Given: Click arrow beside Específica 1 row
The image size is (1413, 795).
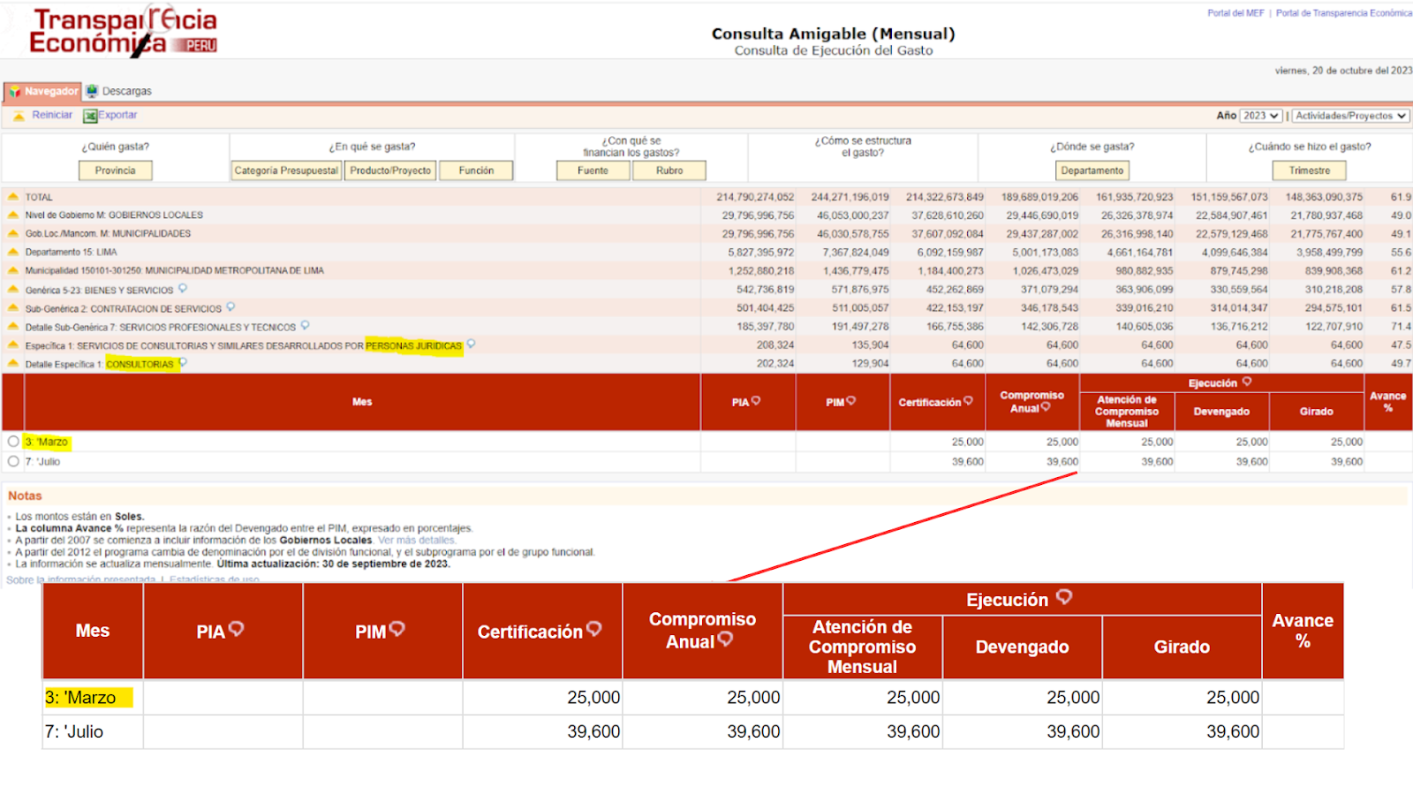Looking at the screenshot, I should tap(13, 345).
